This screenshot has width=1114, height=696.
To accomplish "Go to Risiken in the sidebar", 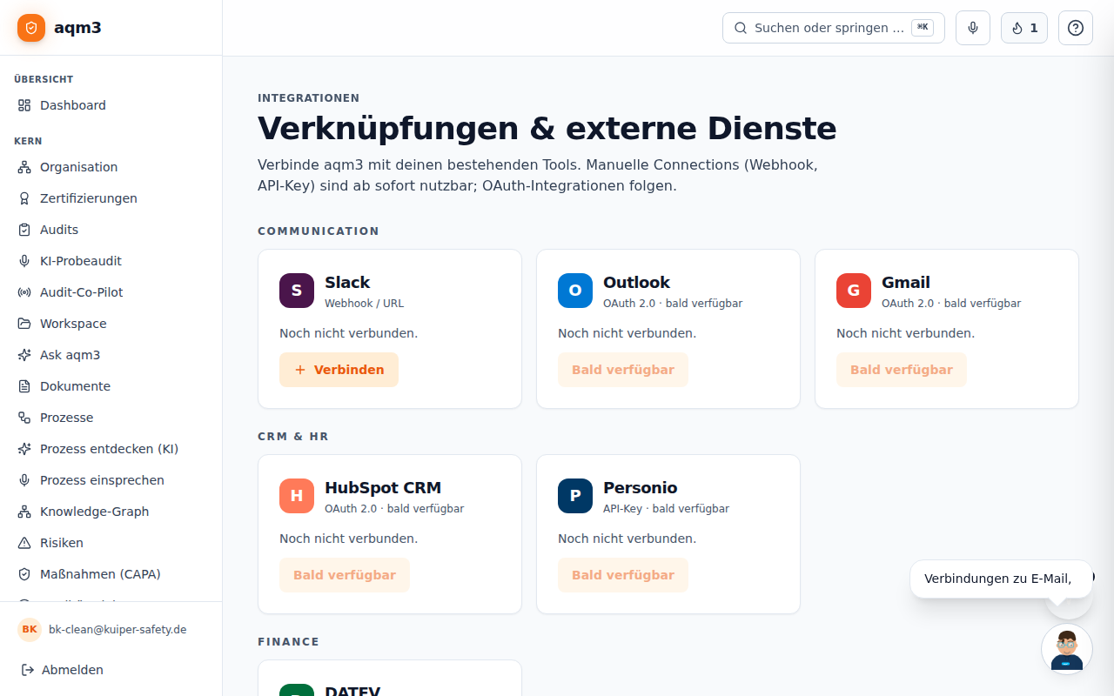I will pyautogui.click(x=111, y=543).
